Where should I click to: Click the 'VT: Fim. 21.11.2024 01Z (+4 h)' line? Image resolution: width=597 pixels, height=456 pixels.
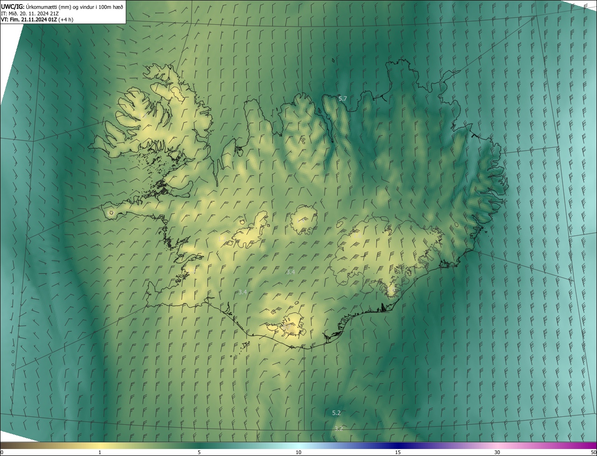pos(37,20)
